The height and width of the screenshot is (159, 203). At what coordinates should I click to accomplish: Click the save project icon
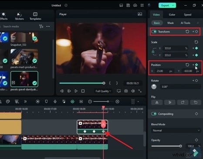[128, 5]
